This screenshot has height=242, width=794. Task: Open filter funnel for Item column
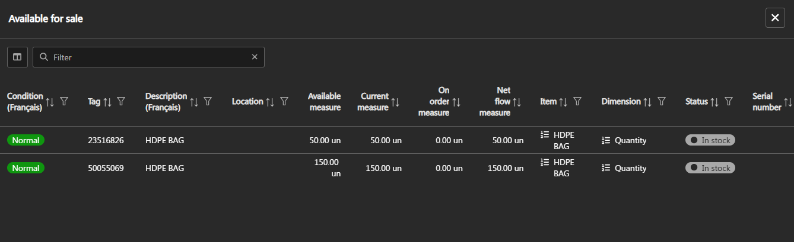coord(577,102)
